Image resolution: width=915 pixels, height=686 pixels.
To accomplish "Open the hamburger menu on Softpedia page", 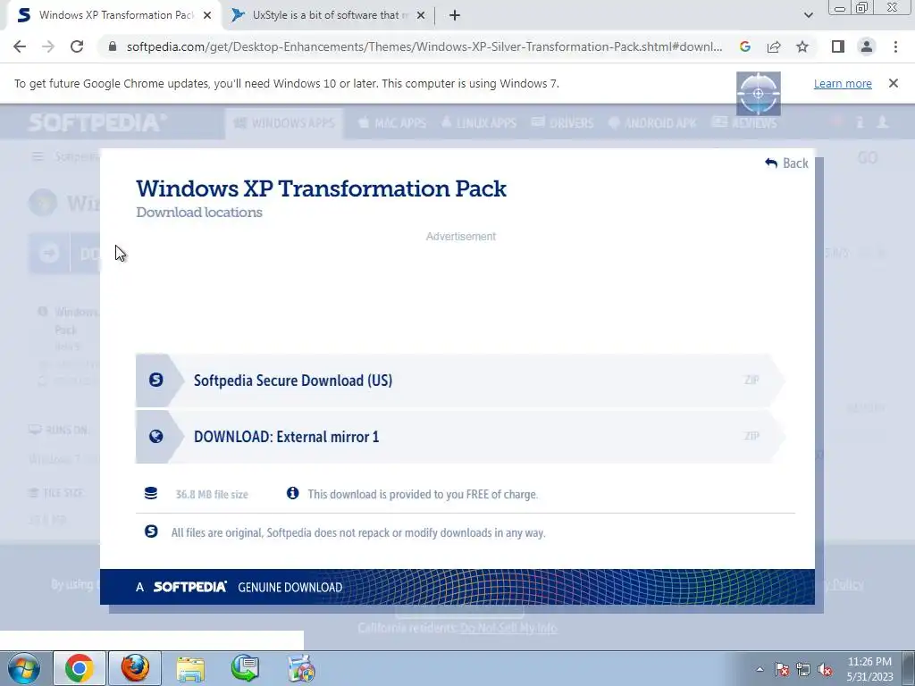I will (x=38, y=156).
